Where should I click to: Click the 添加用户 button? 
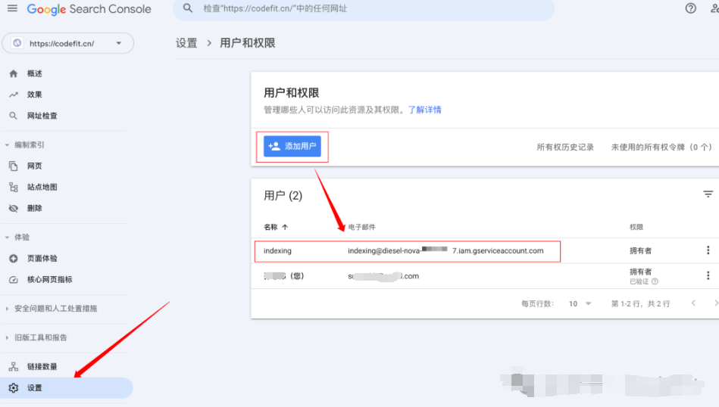[x=292, y=146]
